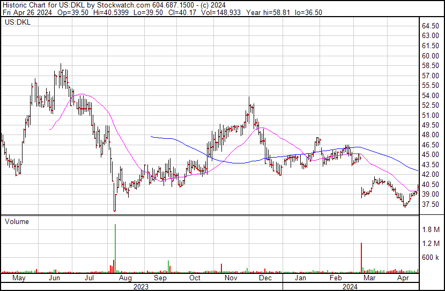Screen dimensions: 445x291
Task: Click the 2024 year label
Action: click(x=350, y=287)
